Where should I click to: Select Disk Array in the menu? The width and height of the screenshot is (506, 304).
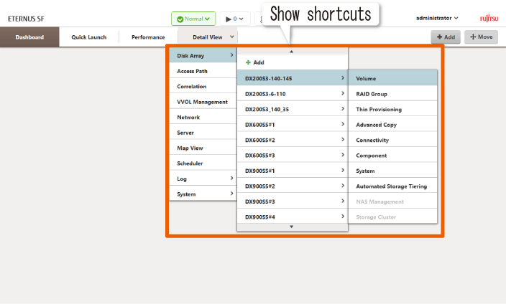[203, 55]
